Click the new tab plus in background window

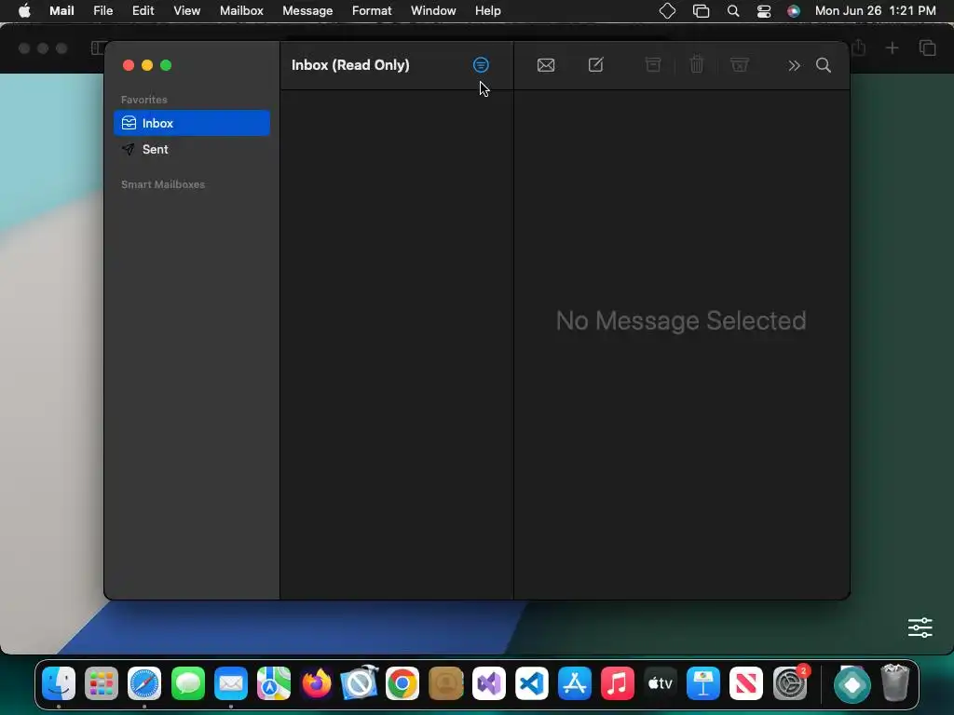(892, 47)
